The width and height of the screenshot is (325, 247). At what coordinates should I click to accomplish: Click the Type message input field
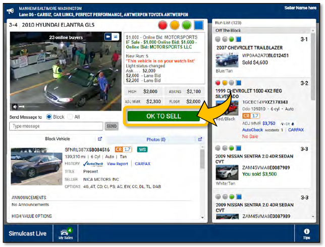click(56, 126)
